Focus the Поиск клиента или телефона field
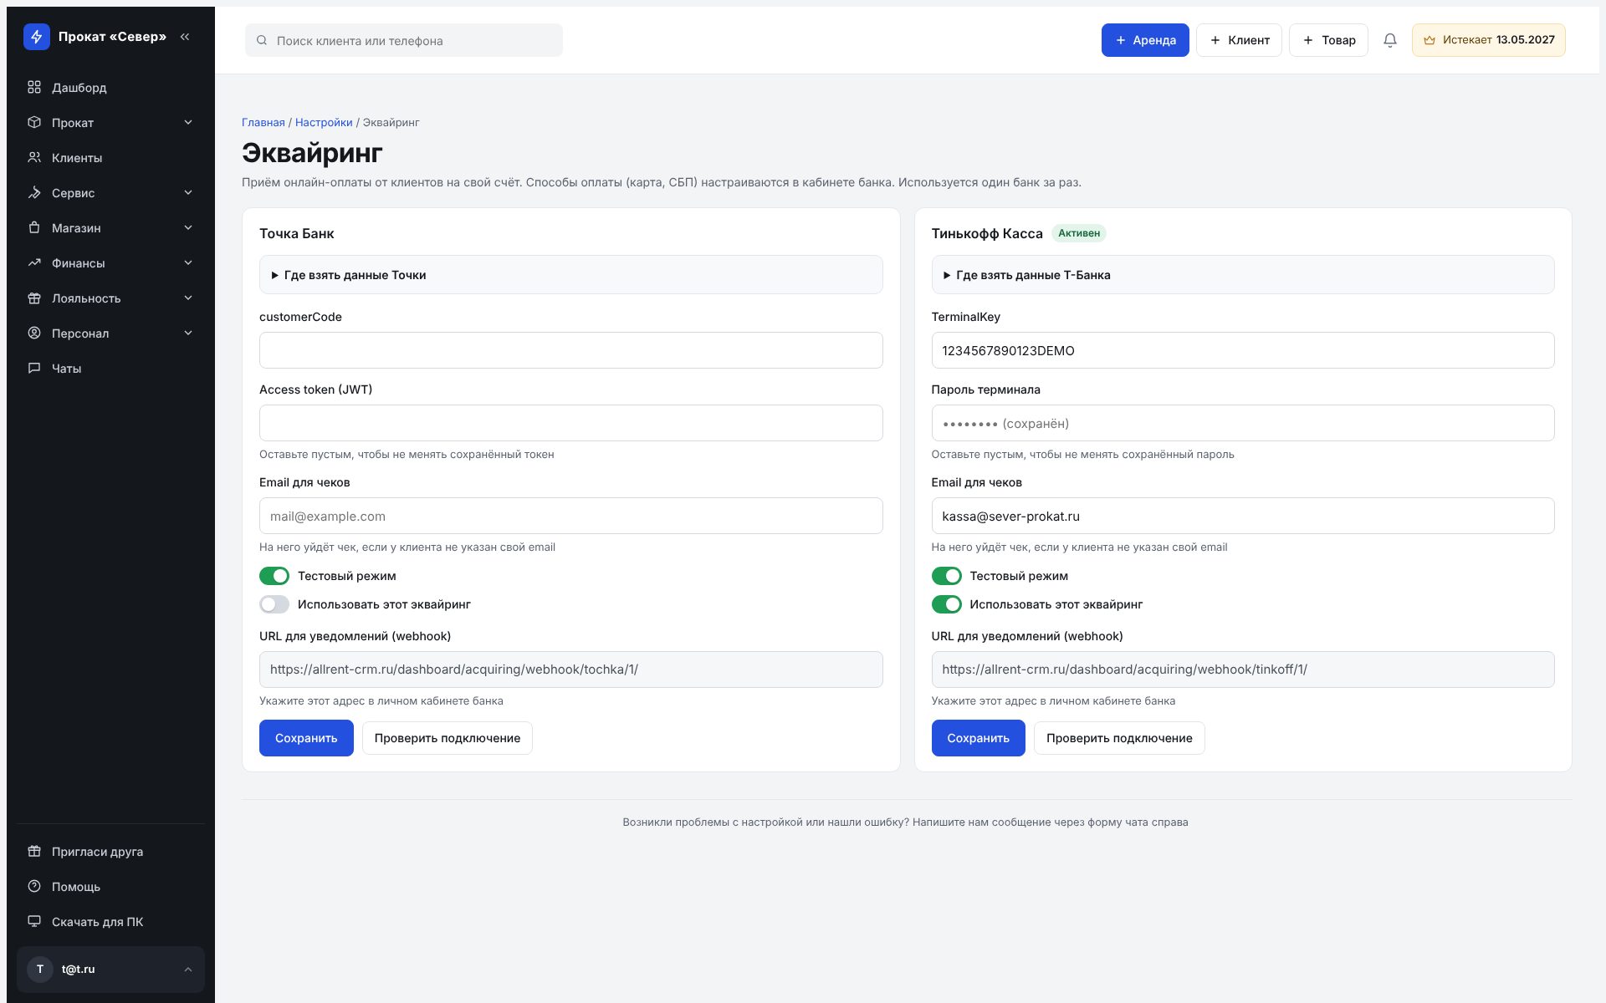 [404, 40]
